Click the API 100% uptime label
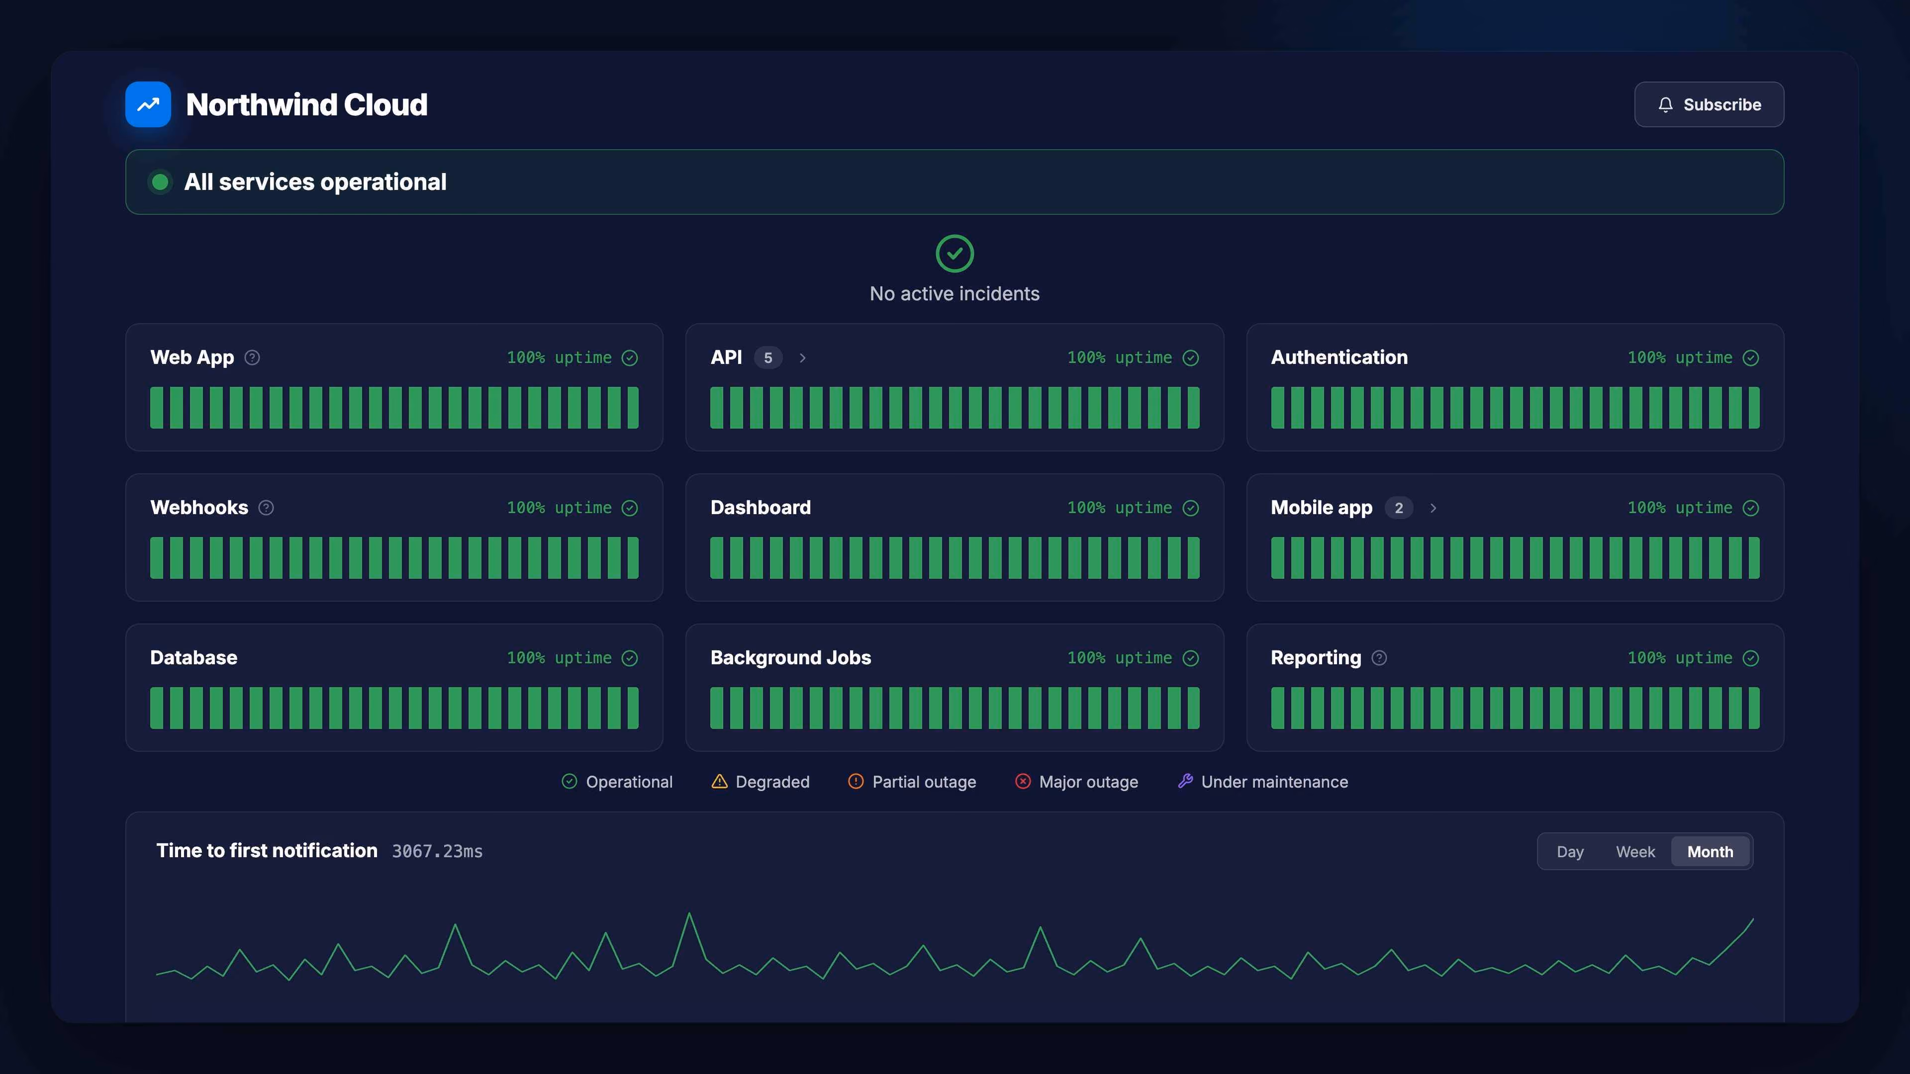1910x1074 pixels. coord(1120,358)
